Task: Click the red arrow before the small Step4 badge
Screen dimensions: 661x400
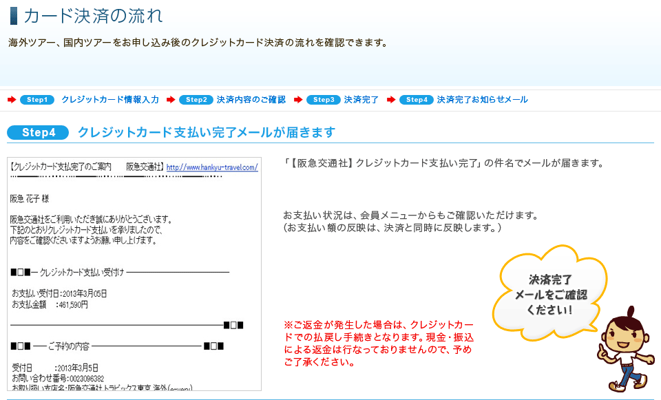Action: [x=391, y=100]
